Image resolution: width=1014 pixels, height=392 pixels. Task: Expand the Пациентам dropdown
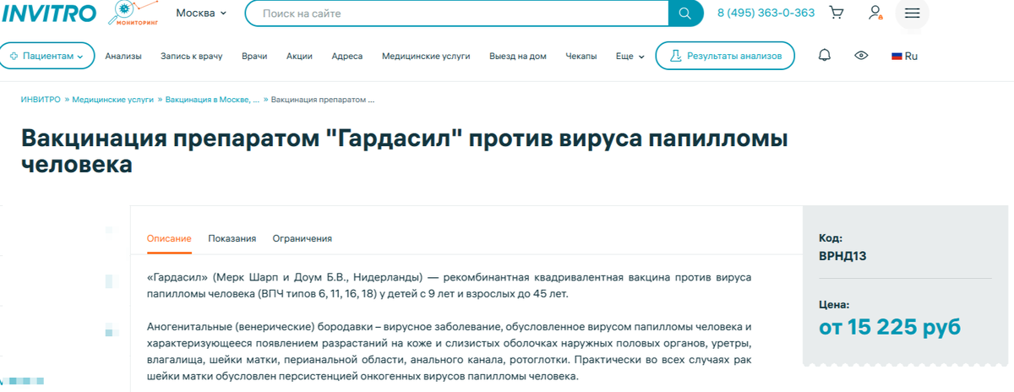pos(46,56)
